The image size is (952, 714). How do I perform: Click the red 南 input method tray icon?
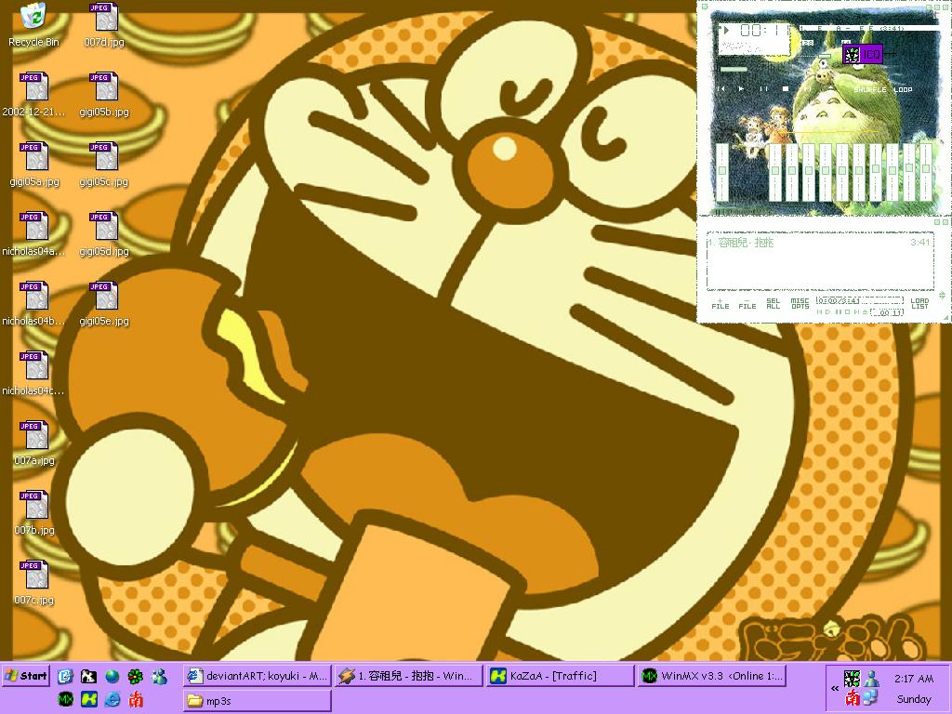click(853, 697)
